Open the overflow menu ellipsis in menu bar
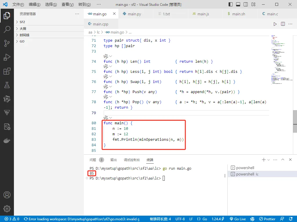This screenshot has height=222, width=297. (99, 4)
